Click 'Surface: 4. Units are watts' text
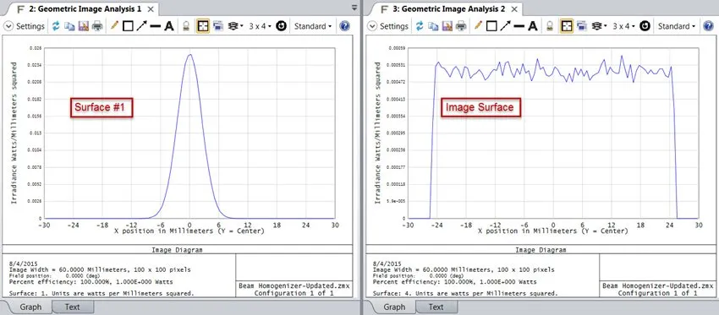The width and height of the screenshot is (719, 315). click(464, 293)
